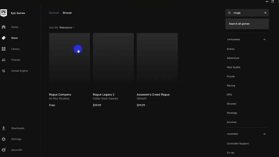
Task: Open the Friends people icon
Action: click(x=3, y=60)
